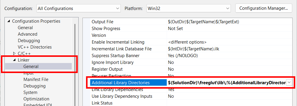Select Manifest File under Linker
The image size is (297, 106).
tap(36, 79)
